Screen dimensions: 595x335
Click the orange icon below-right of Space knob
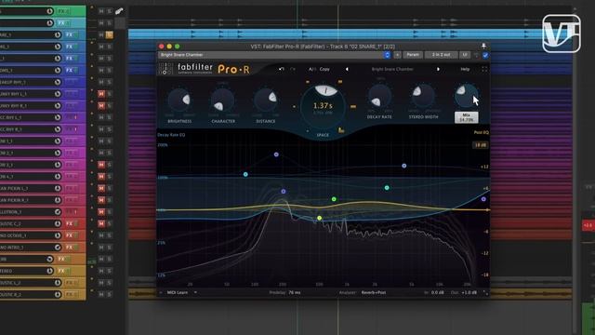[x=341, y=130]
